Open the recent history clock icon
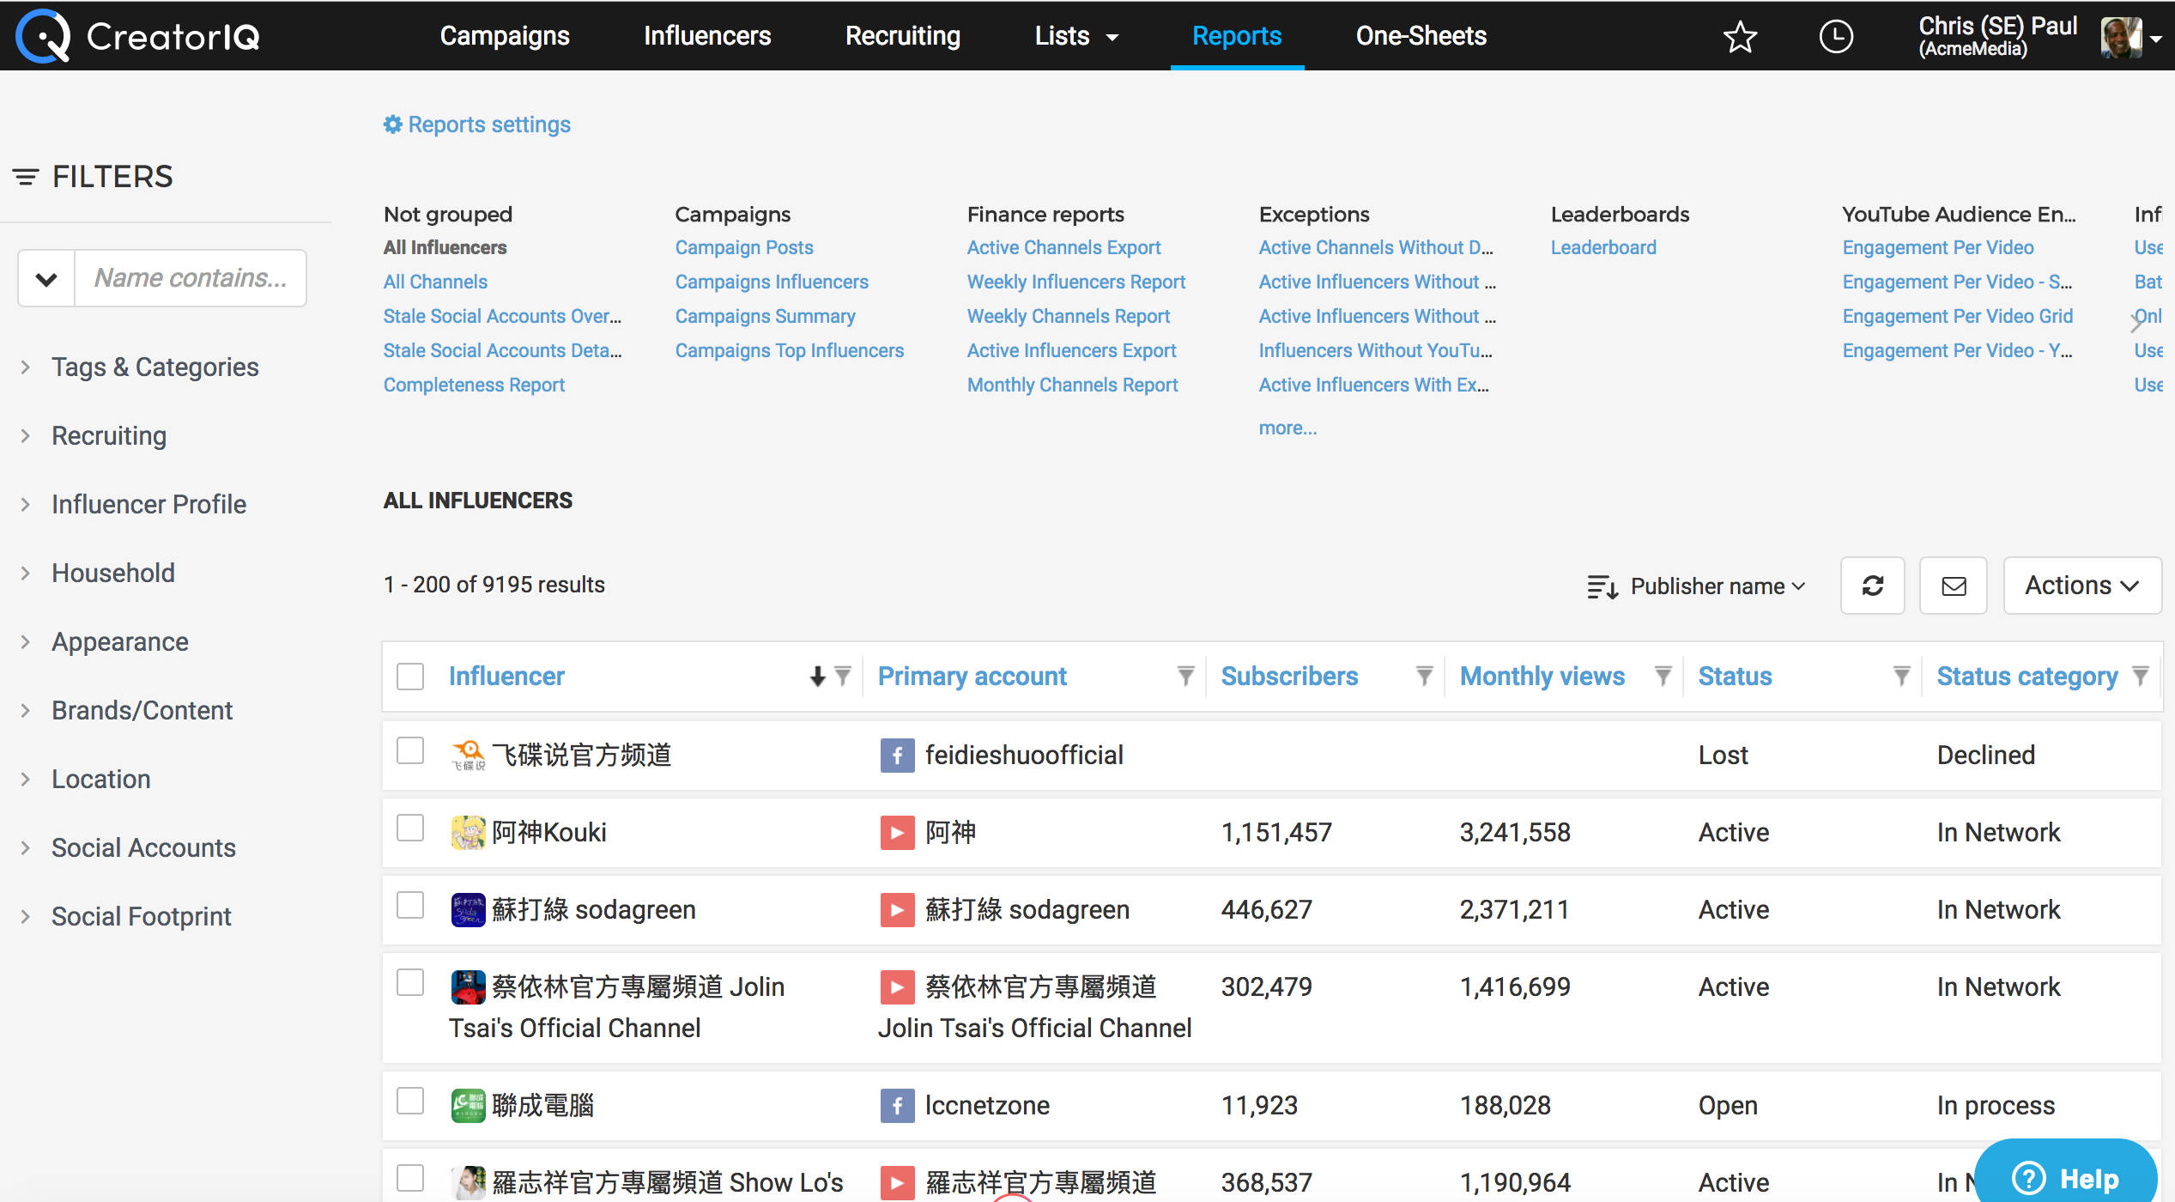2175x1202 pixels. [1836, 37]
